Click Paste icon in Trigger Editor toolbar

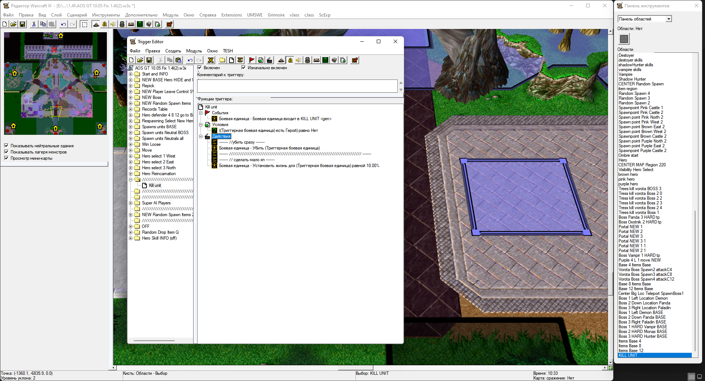pyautogui.click(x=178, y=60)
